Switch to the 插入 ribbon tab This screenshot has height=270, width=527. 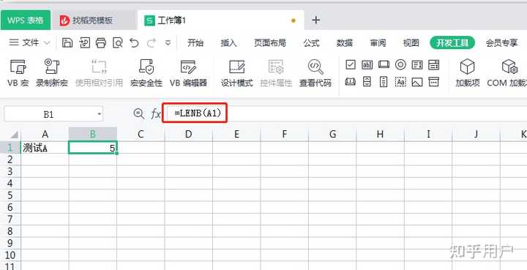[228, 43]
